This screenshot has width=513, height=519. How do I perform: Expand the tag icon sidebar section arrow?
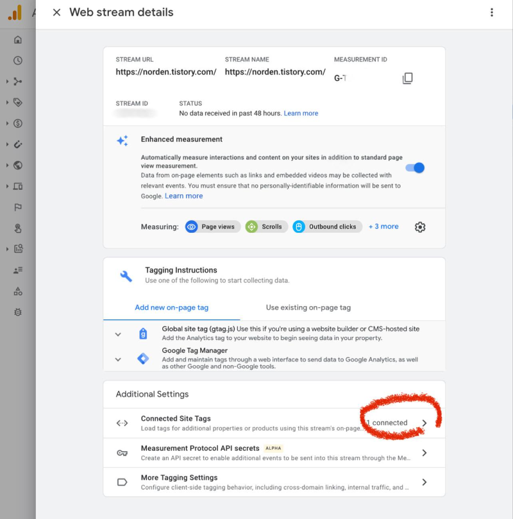[x=7, y=102]
